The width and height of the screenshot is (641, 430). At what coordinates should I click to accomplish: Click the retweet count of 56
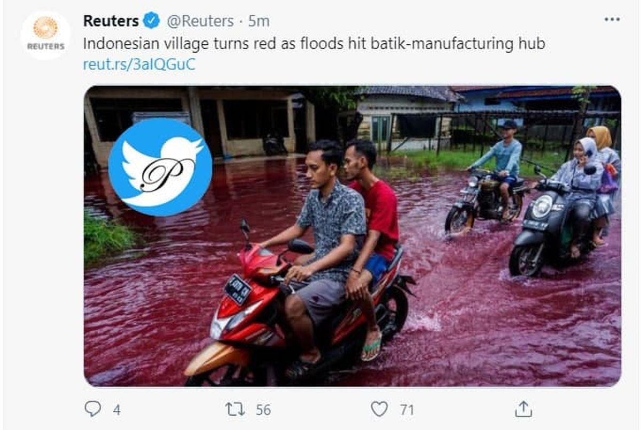[263, 410]
